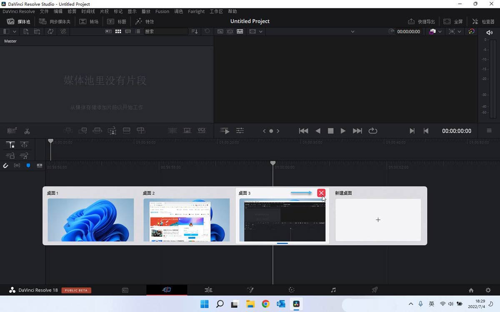
Task: Open the timeline options hamburger menu
Action: click(489, 131)
